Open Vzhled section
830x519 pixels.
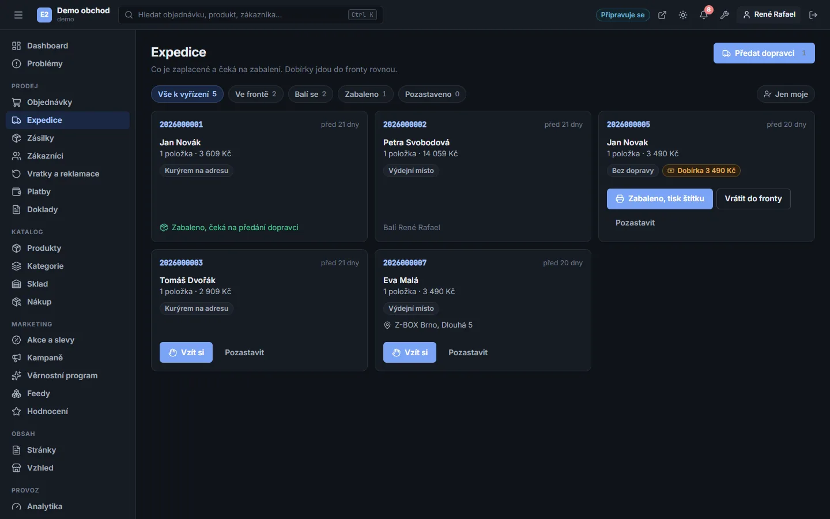pos(67,468)
